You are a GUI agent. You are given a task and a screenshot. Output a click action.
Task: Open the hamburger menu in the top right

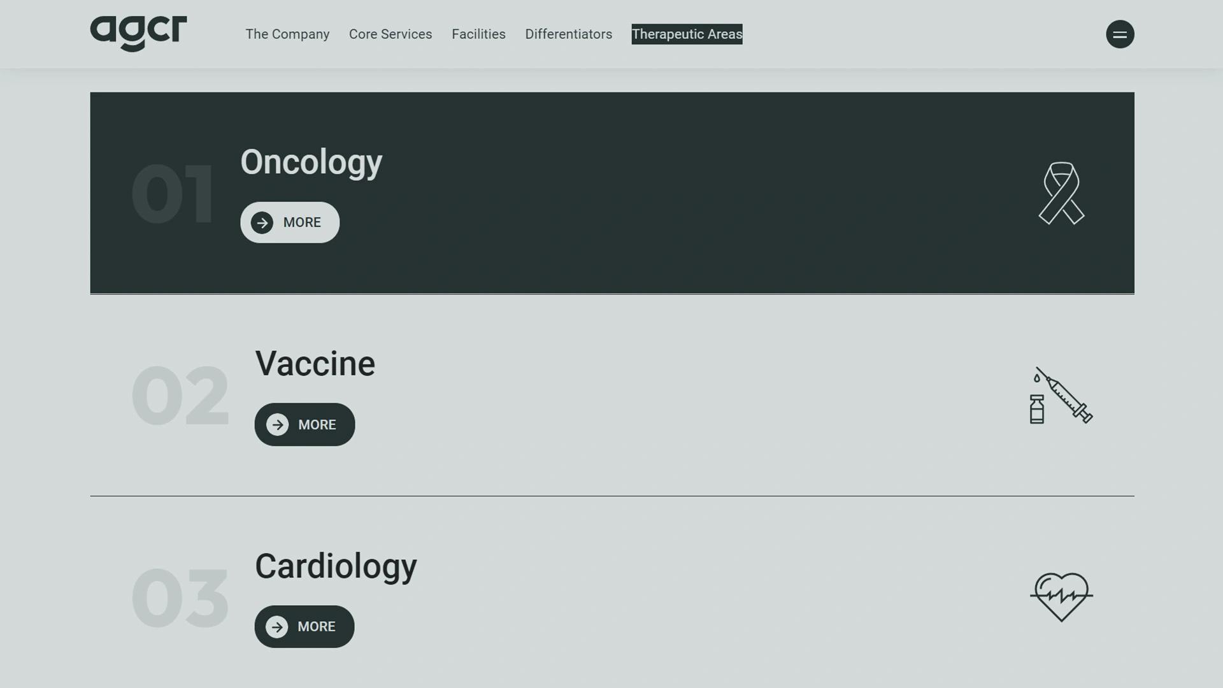[1120, 34]
